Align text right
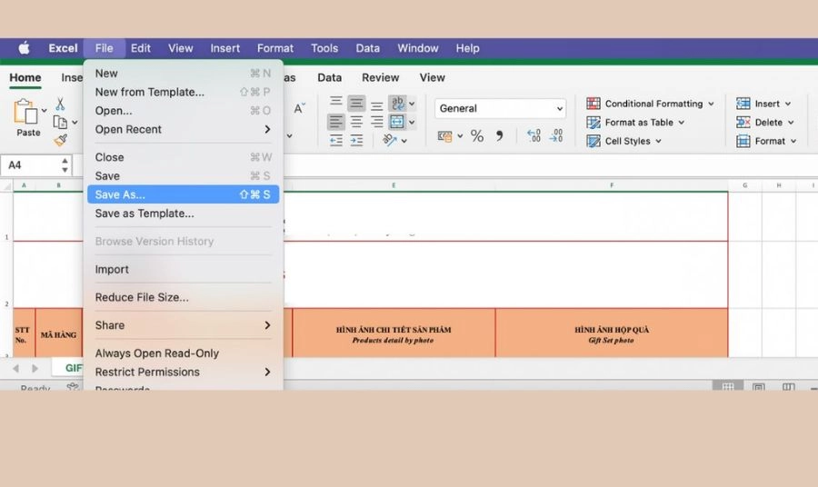Viewport: 818px width, 487px height. point(376,122)
